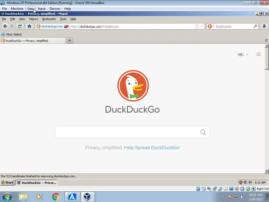269x202 pixels.
Task: Click the Windows 7 volume speaker icon
Action: point(242,197)
